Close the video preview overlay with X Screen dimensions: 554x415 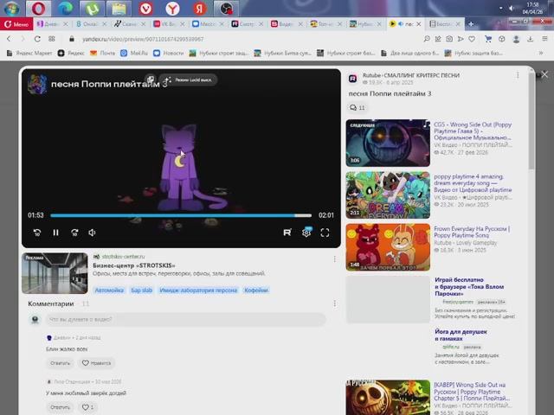click(544, 74)
